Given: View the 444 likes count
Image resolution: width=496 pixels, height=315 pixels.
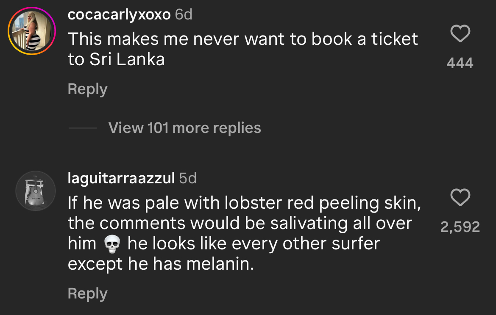Looking at the screenshot, I should click(460, 63).
